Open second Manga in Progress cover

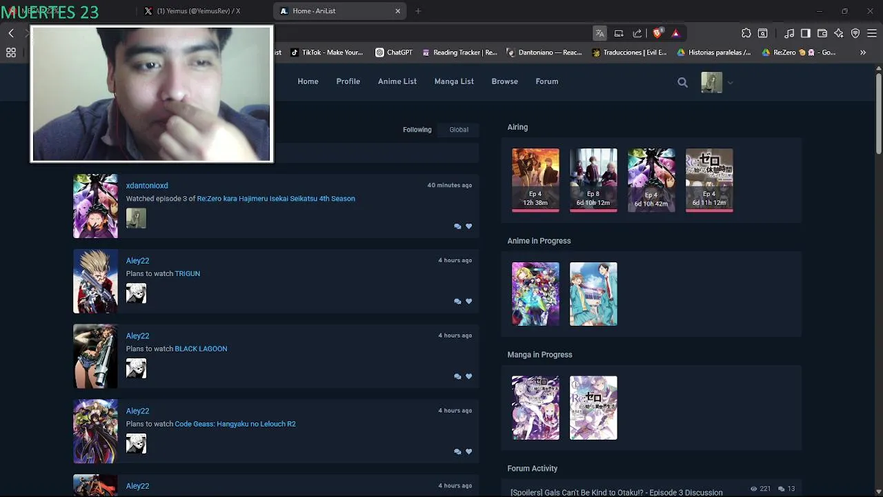tap(593, 408)
